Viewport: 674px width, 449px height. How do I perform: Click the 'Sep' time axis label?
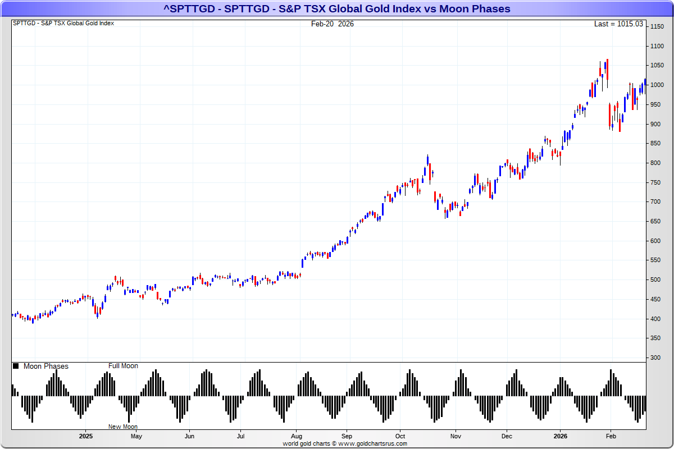tap(347, 436)
